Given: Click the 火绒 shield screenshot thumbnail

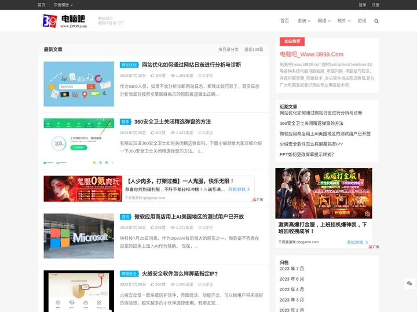Looking at the screenshot, I should coord(79,291).
